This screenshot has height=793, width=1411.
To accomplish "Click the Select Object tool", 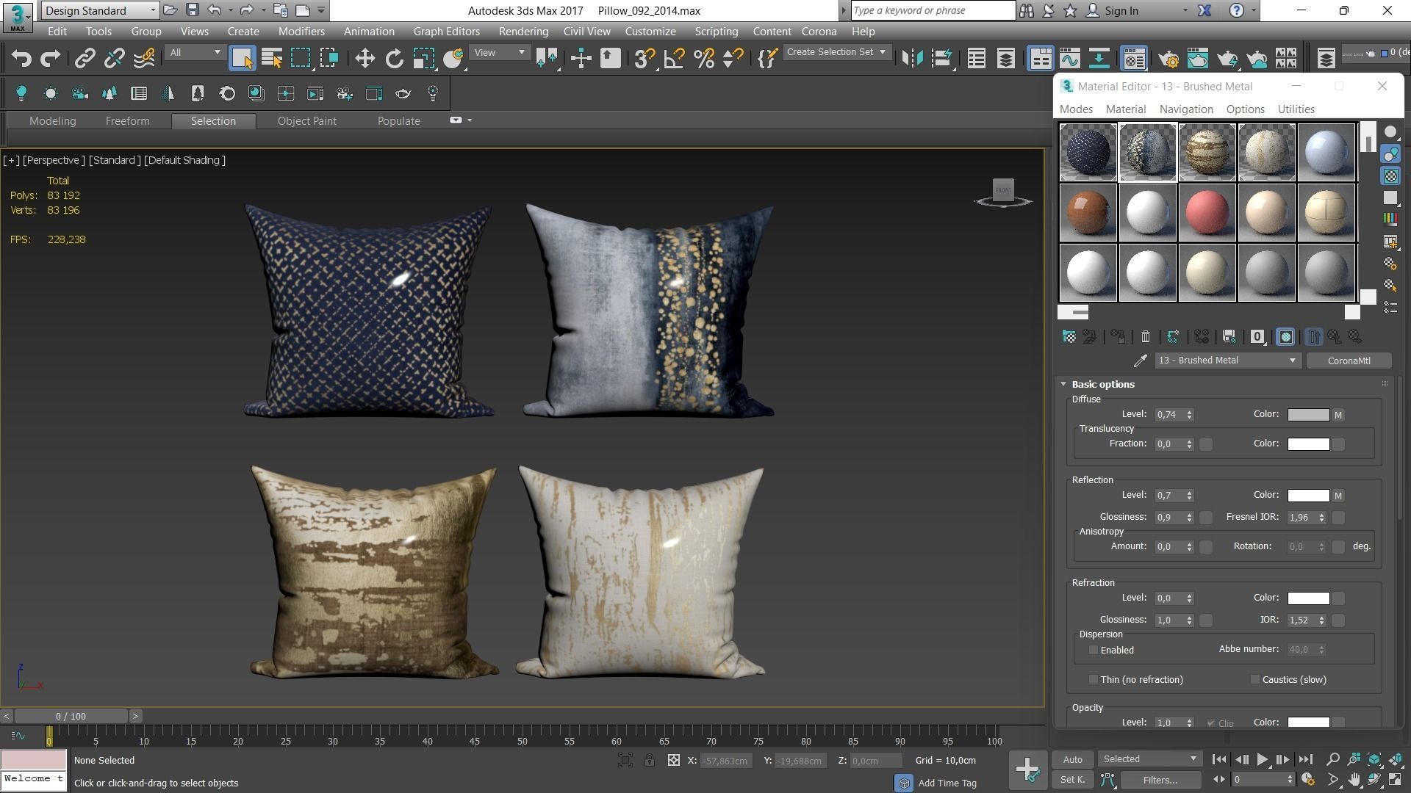I will point(242,59).
